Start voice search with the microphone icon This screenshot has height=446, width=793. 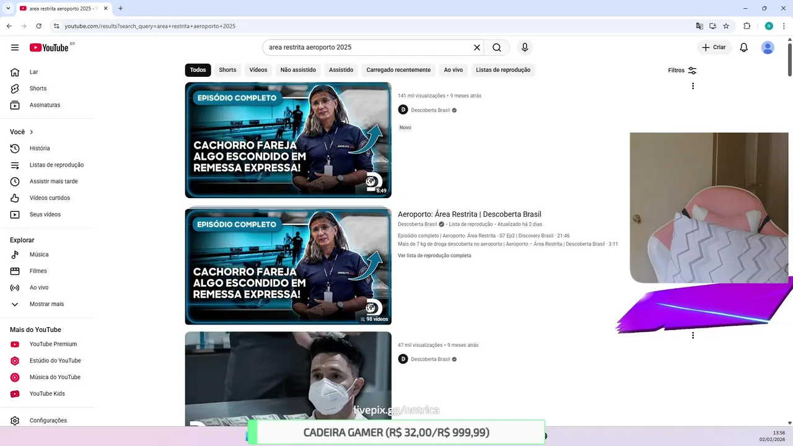(525, 48)
